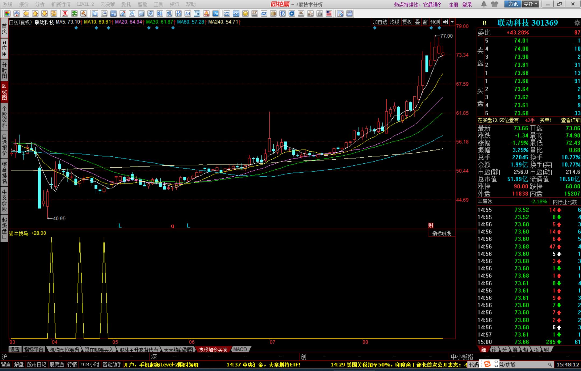Expand dropdown arrow next to 预测

click(452, 22)
